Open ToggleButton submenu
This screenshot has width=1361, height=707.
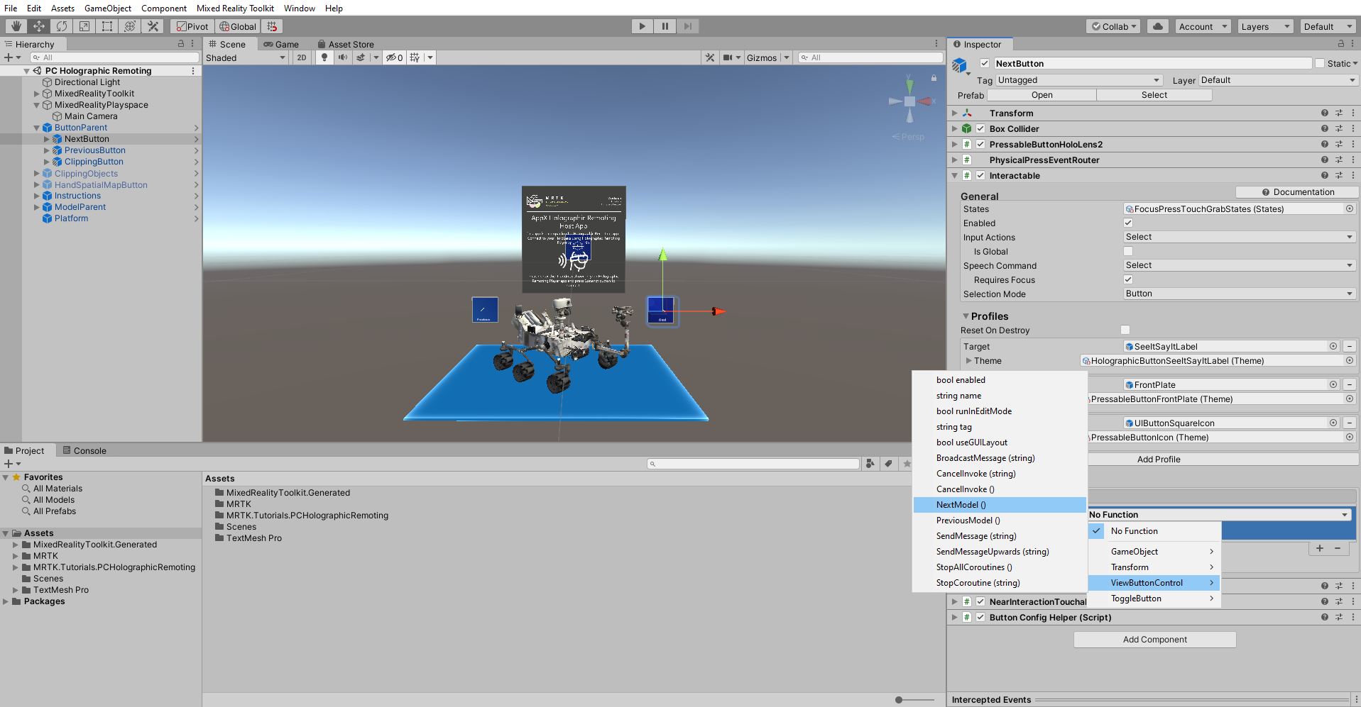[1154, 599]
